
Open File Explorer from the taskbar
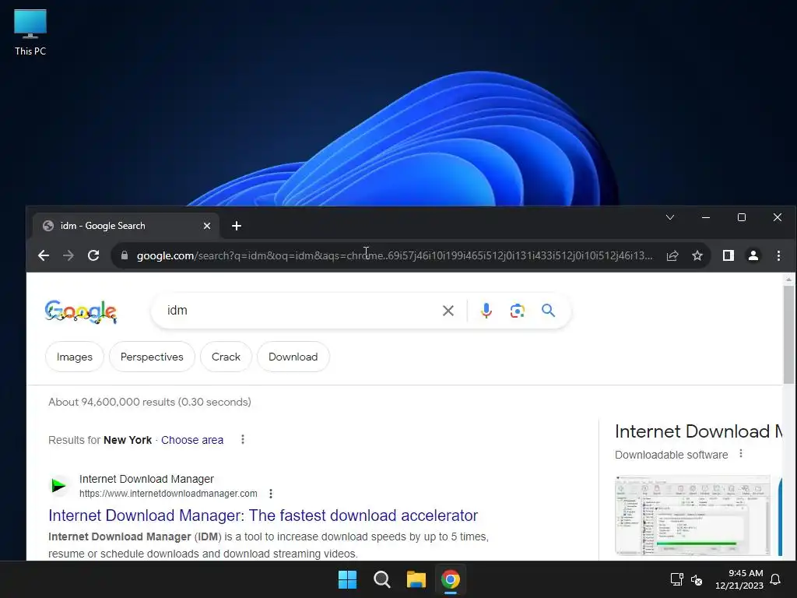(416, 579)
